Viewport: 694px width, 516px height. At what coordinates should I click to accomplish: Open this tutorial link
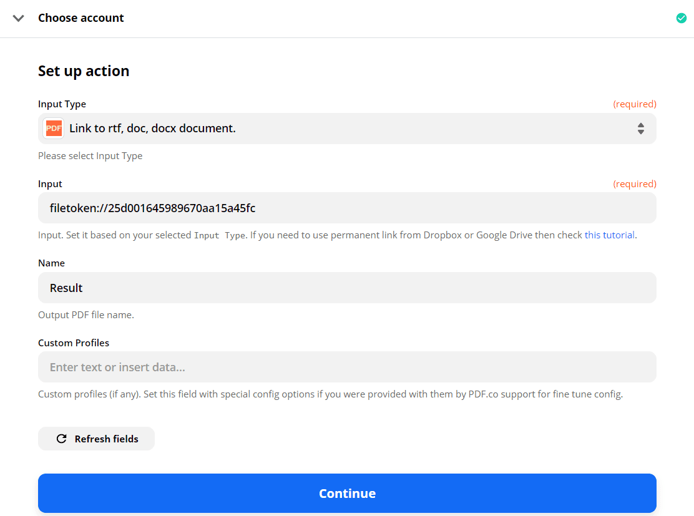(x=610, y=235)
